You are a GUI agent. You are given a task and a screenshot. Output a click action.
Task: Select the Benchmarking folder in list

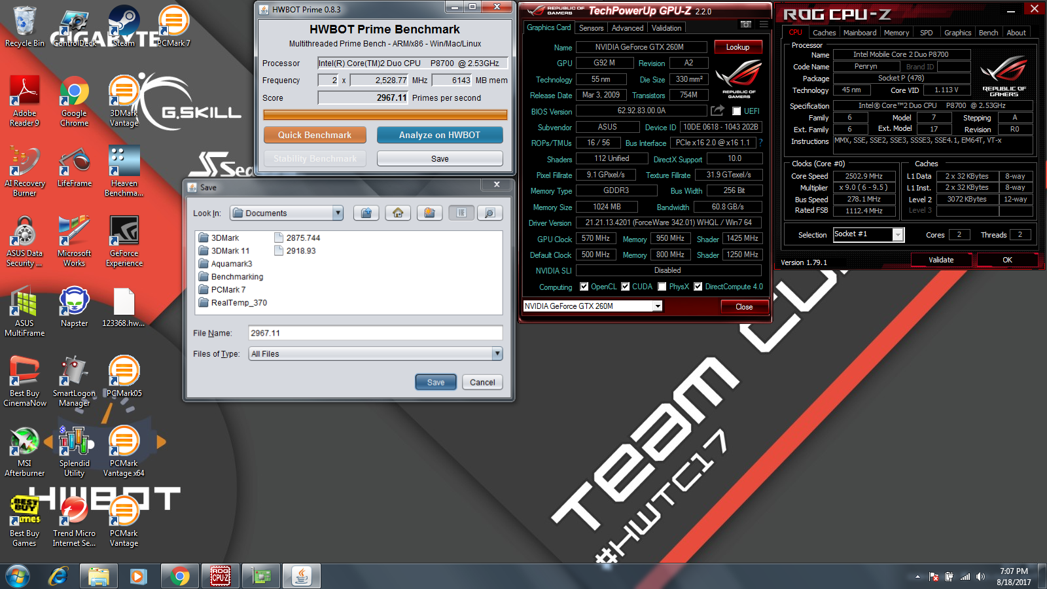[231, 277]
